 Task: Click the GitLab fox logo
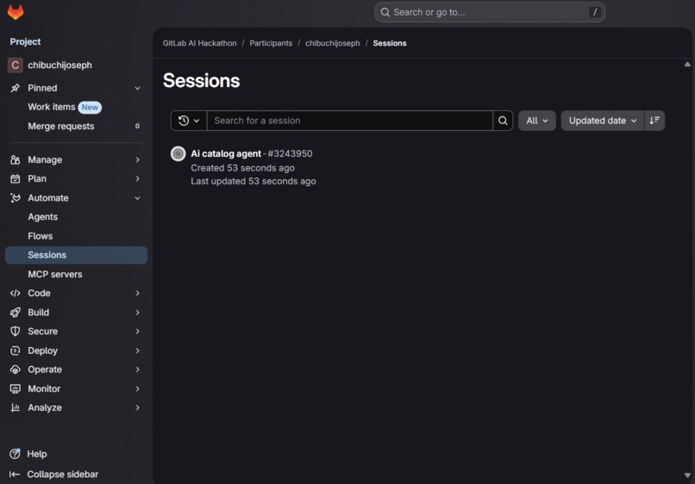coord(16,12)
